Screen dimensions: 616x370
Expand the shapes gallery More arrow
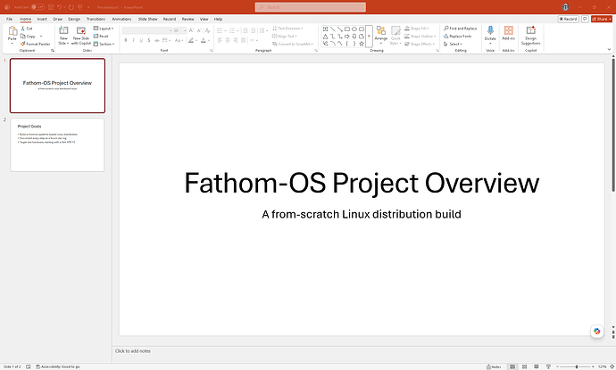point(369,37)
